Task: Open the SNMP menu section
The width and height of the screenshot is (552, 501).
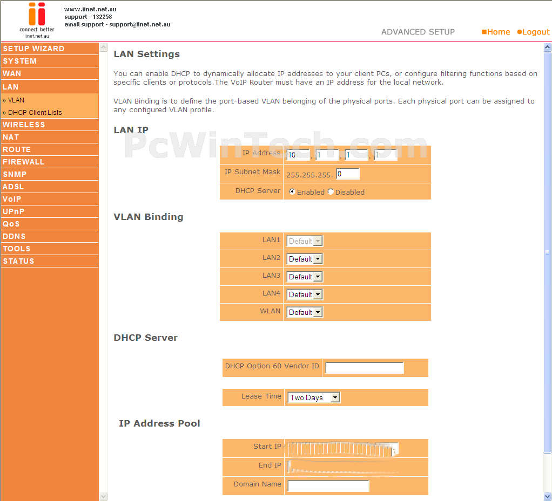Action: [x=50, y=174]
